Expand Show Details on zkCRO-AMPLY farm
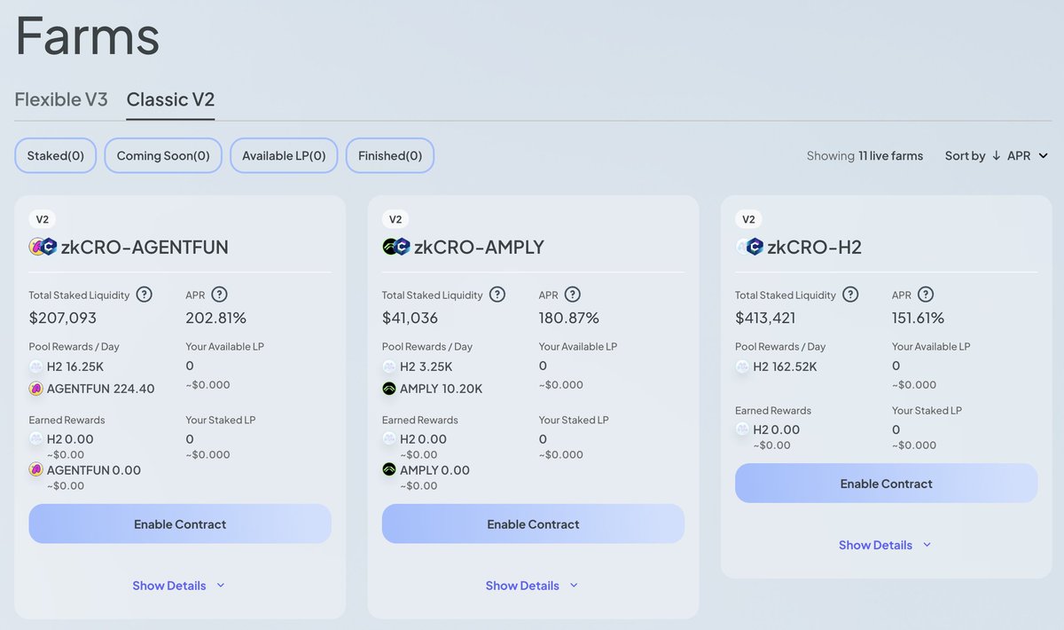The height and width of the screenshot is (630, 1064). (x=531, y=586)
